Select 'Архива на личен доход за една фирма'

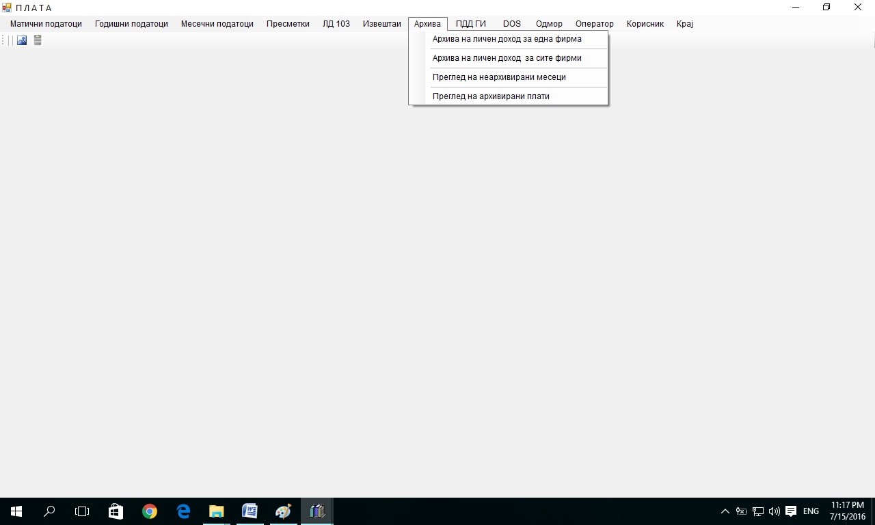click(507, 39)
